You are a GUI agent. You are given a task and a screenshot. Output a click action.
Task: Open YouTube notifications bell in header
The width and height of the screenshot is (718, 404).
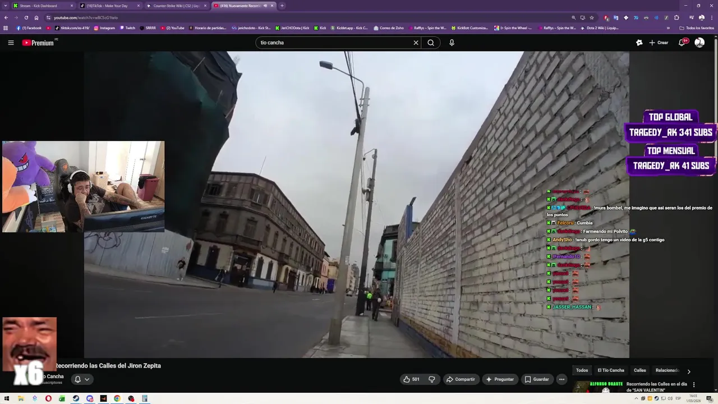[682, 43]
